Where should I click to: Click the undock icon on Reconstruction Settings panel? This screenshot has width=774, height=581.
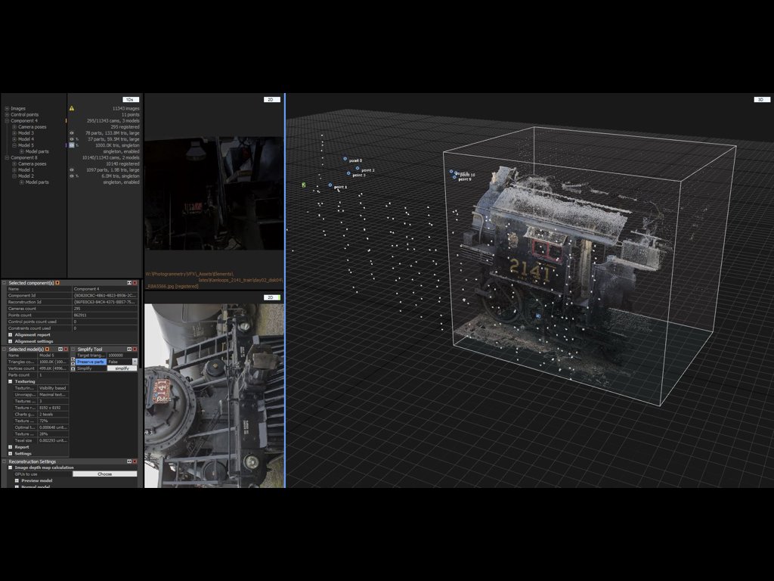pos(129,461)
